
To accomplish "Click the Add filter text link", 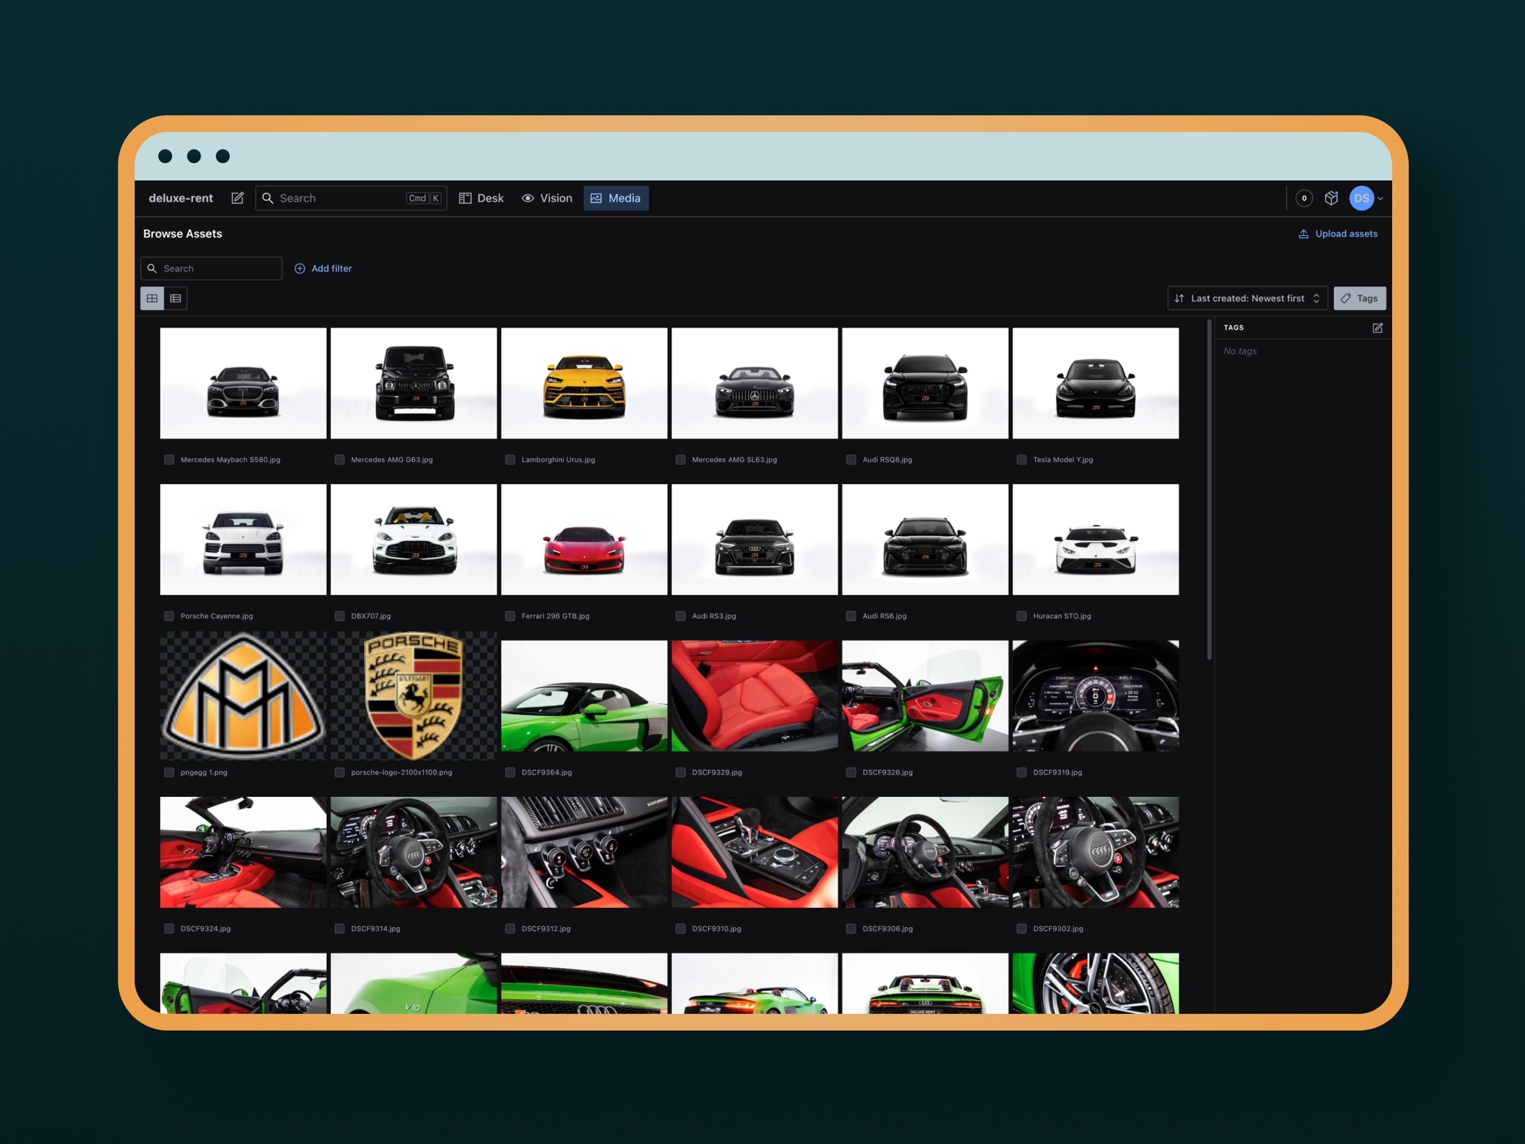I will (332, 268).
